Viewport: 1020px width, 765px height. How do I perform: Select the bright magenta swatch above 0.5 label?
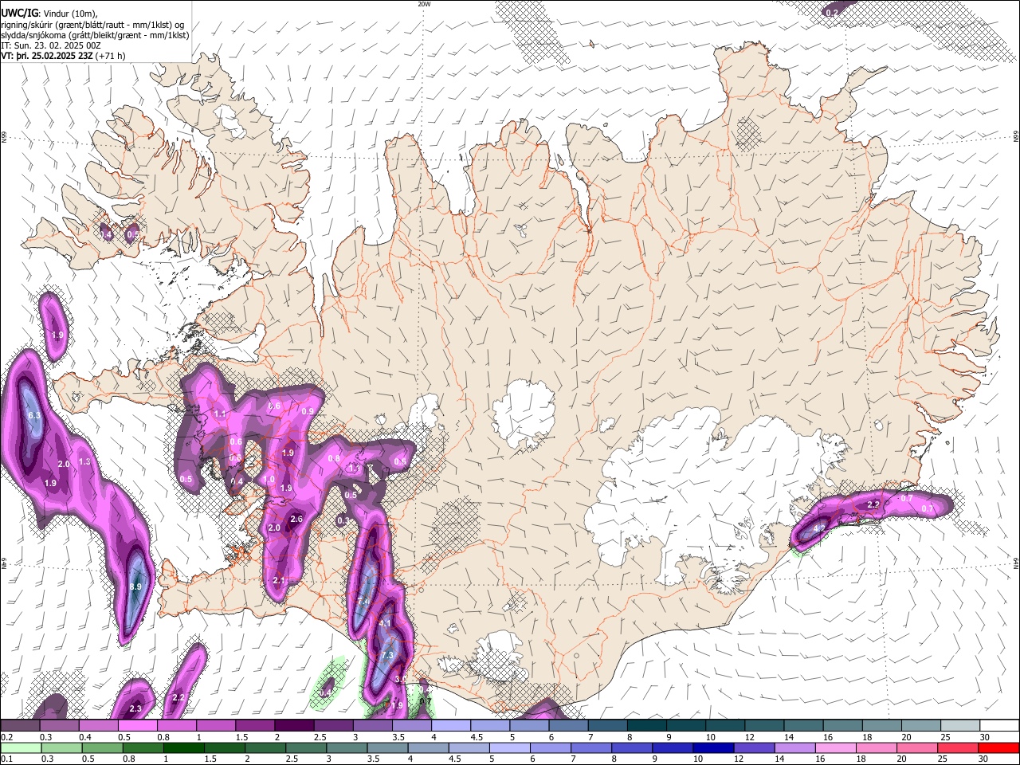(x=137, y=726)
